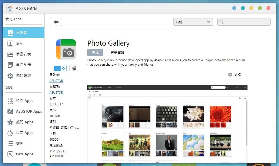Open the maintainer ASUSTOR link
279x166 pixels.
(56, 93)
